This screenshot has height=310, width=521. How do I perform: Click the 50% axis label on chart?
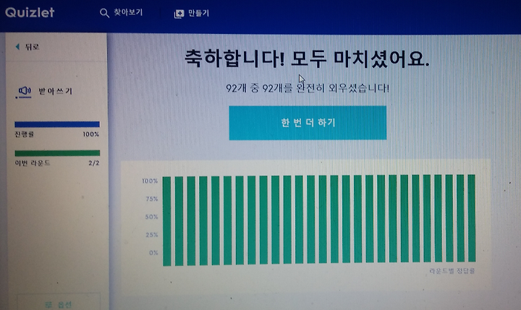tap(151, 217)
